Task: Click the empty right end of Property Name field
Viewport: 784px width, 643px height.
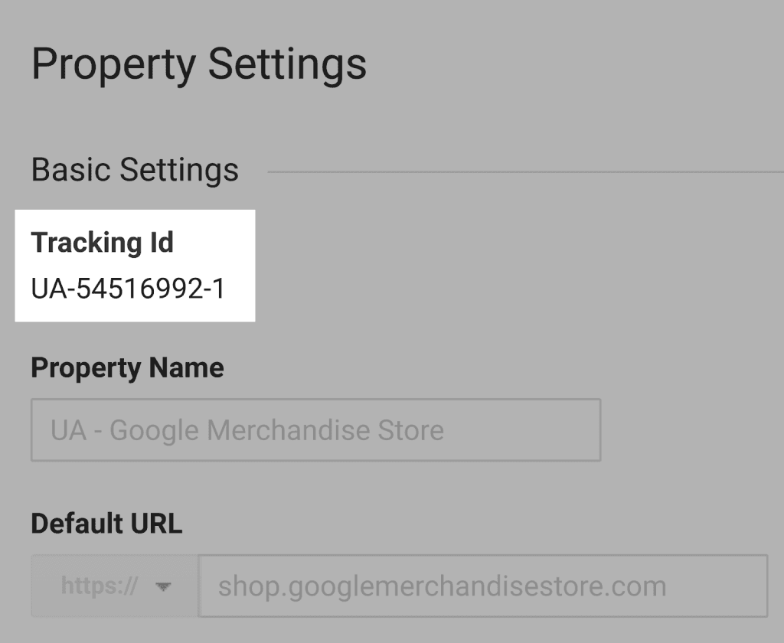Action: click(x=522, y=430)
